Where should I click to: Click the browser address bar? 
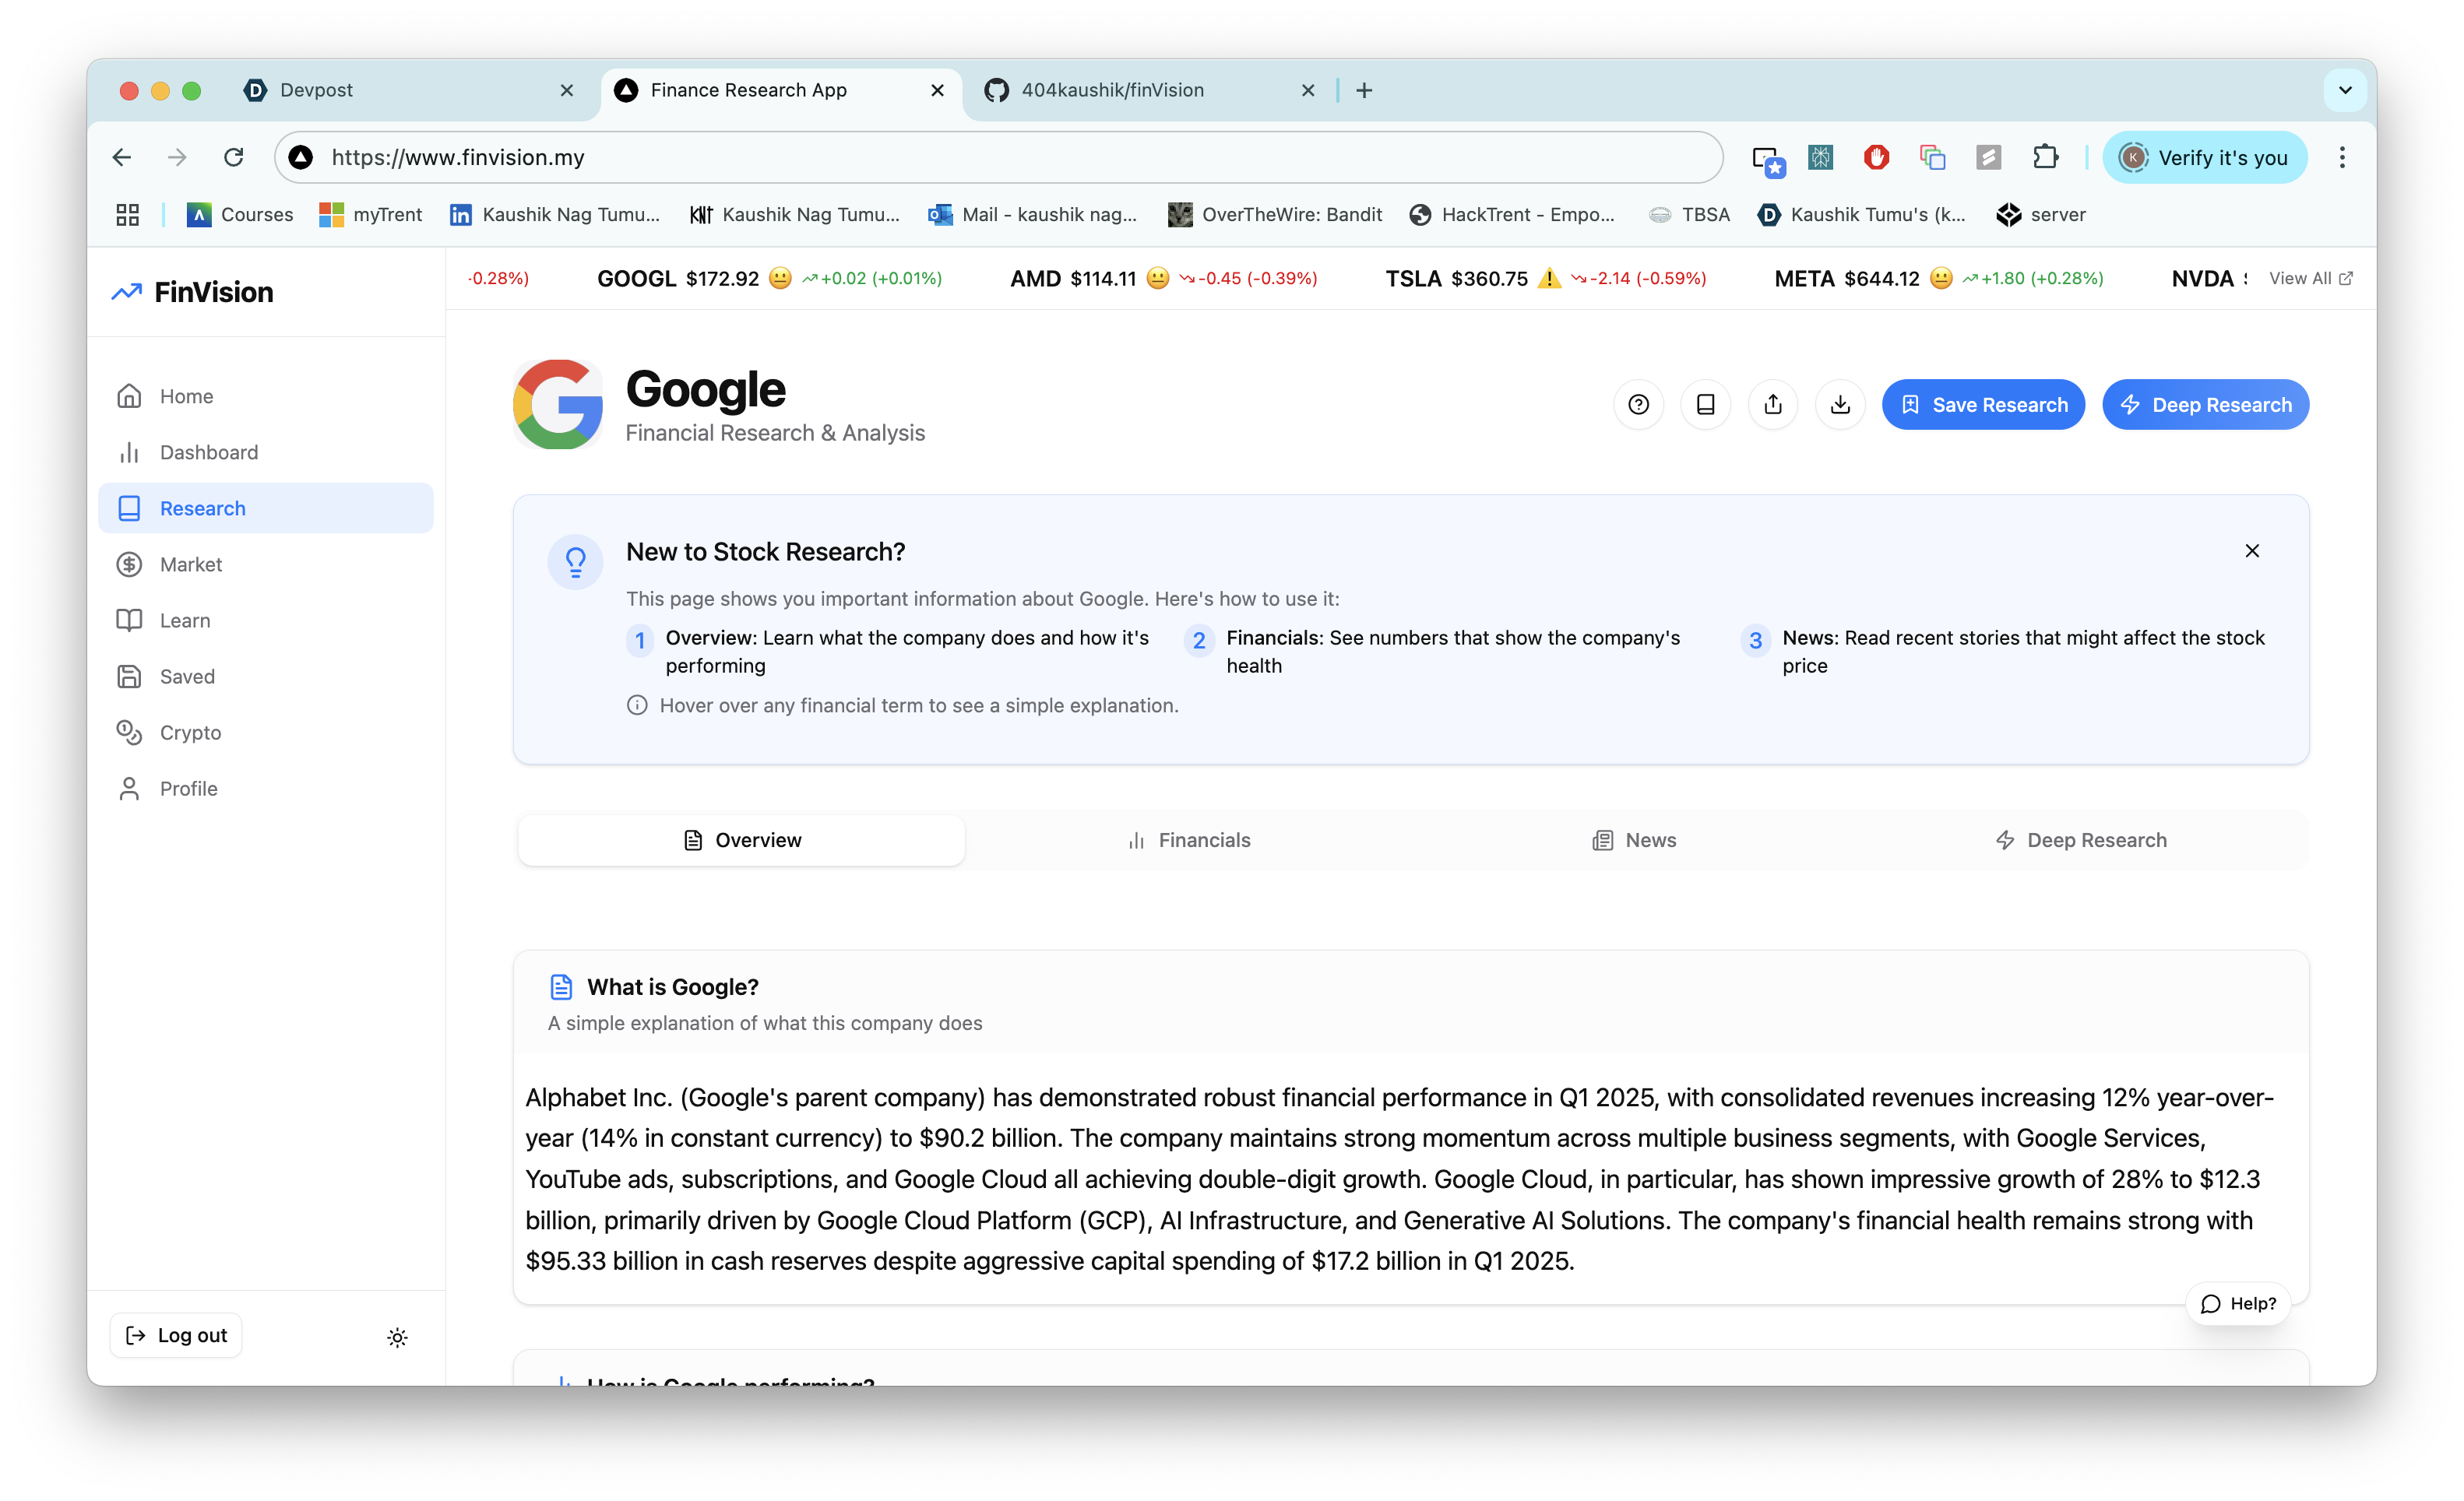point(1000,157)
